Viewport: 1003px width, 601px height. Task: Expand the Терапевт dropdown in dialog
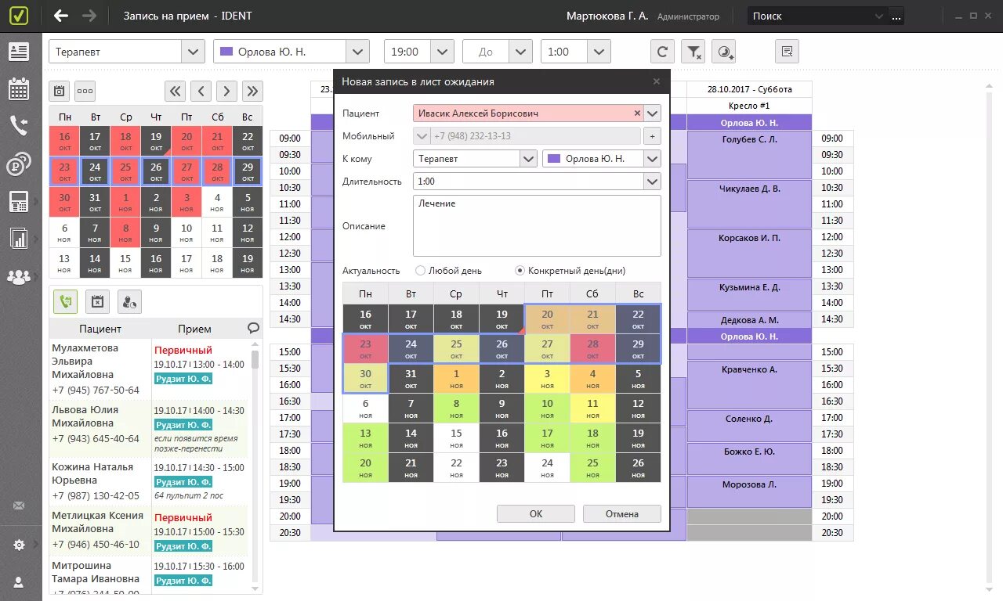[x=528, y=159]
